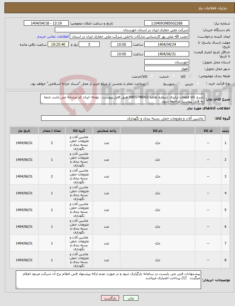Click the remaining time field 19:25:40
This screenshot has height=306, width=235.
point(58,45)
